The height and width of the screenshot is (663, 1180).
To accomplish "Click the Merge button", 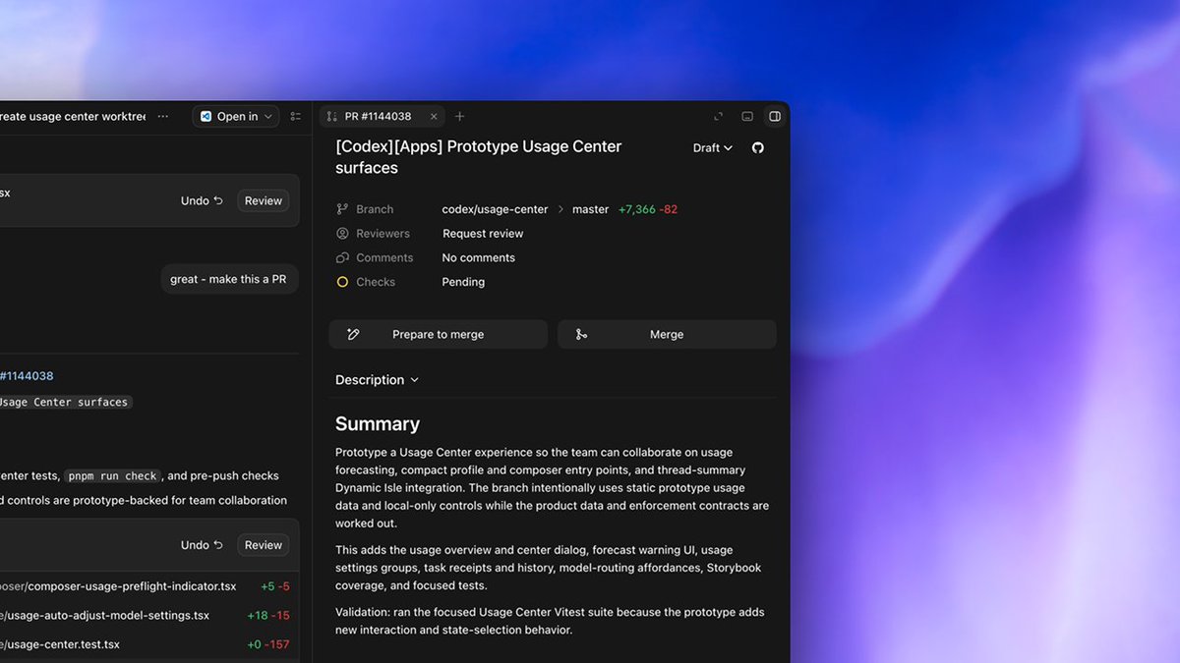I will 667,334.
